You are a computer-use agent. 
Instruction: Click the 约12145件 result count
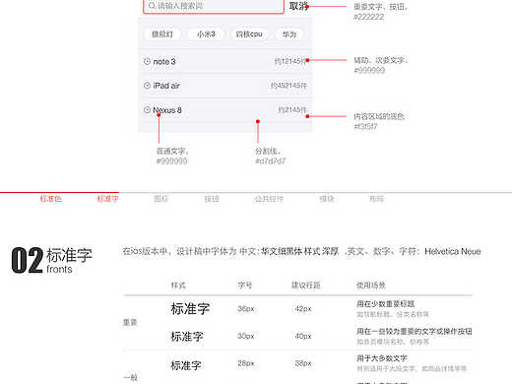click(x=290, y=61)
